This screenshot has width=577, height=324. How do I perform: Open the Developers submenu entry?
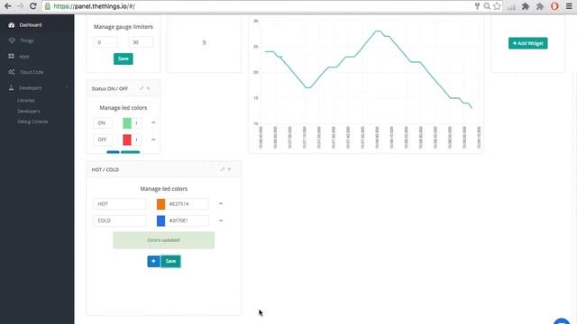click(29, 111)
